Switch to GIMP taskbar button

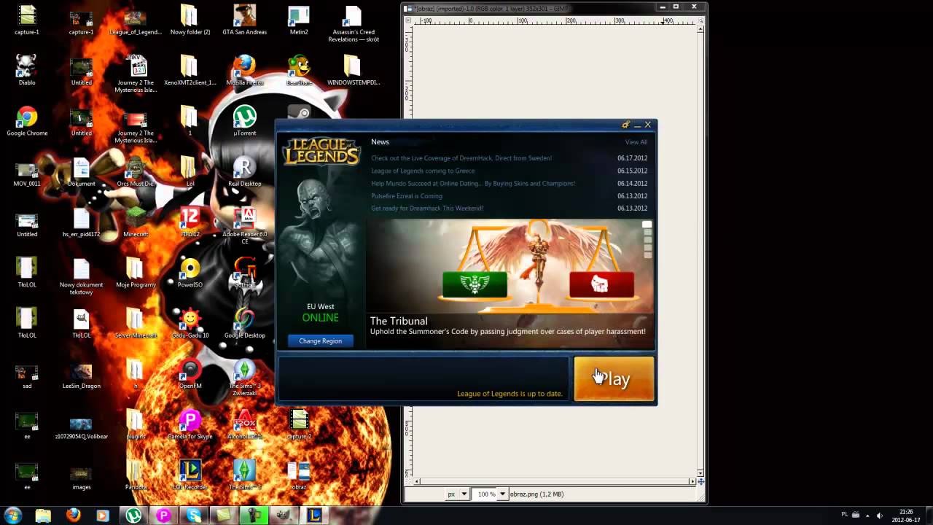point(284,516)
